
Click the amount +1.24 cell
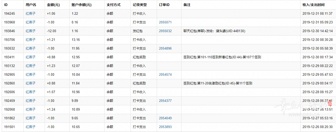57,109
